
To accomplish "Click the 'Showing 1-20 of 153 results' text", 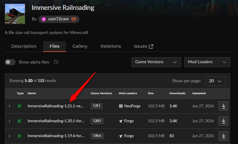I will (33, 81).
